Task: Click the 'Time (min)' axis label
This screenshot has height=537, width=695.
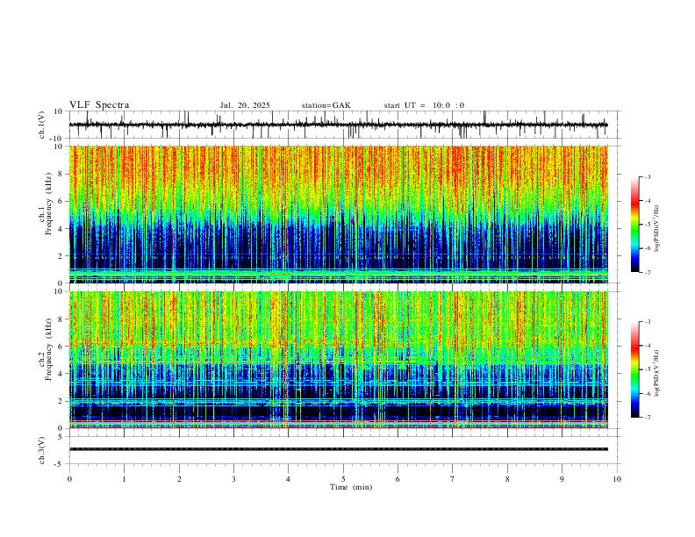Action: (351, 487)
